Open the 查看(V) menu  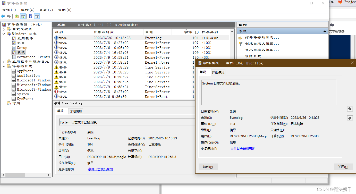(x=46, y=10)
